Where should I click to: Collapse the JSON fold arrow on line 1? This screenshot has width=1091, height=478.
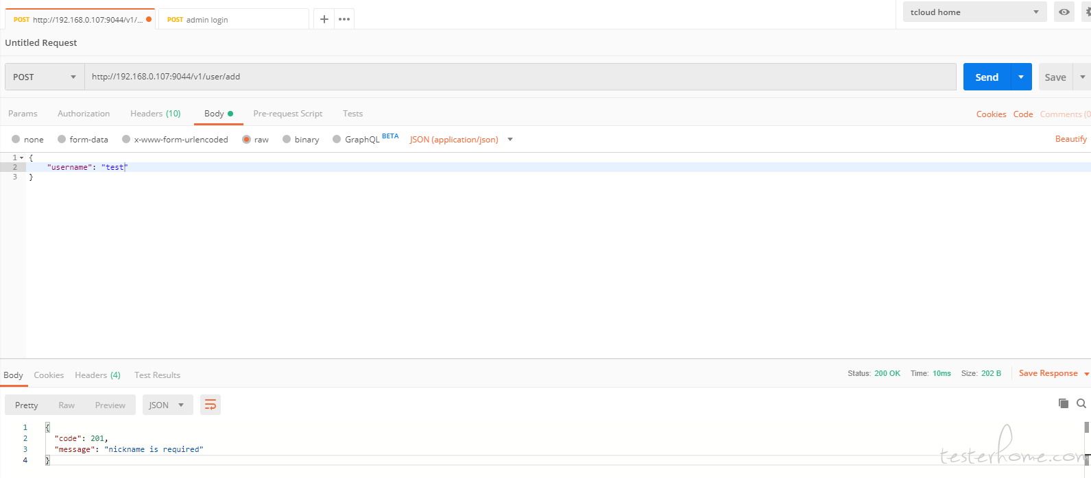click(x=22, y=158)
